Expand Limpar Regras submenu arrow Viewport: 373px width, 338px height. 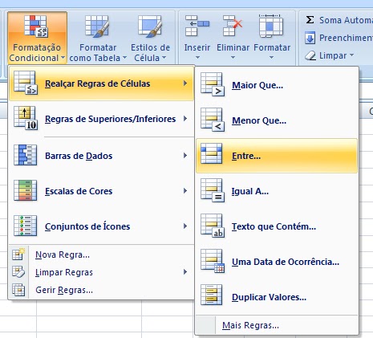coord(185,272)
